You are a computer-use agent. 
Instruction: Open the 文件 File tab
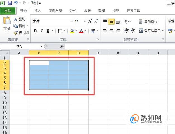[x=8, y=11]
